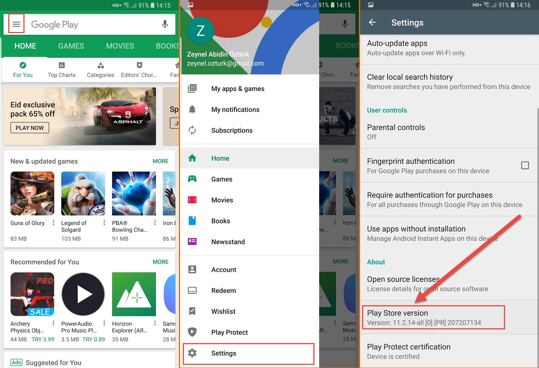Select Home in the navigation drawer
The width and height of the screenshot is (539, 368).
(x=250, y=158)
